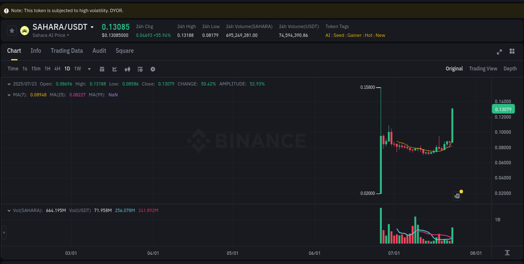Screen dimensions: 524x264
Task: Open the indicators settings icon
Action: point(140,69)
